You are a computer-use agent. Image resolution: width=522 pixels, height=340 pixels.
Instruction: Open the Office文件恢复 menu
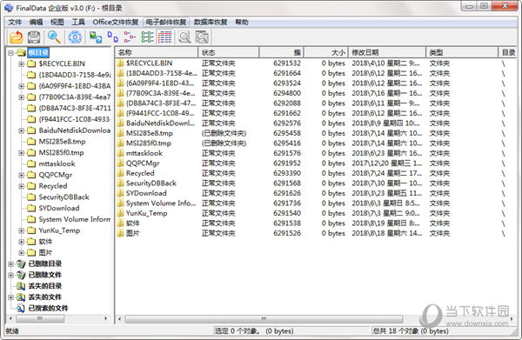tap(116, 22)
